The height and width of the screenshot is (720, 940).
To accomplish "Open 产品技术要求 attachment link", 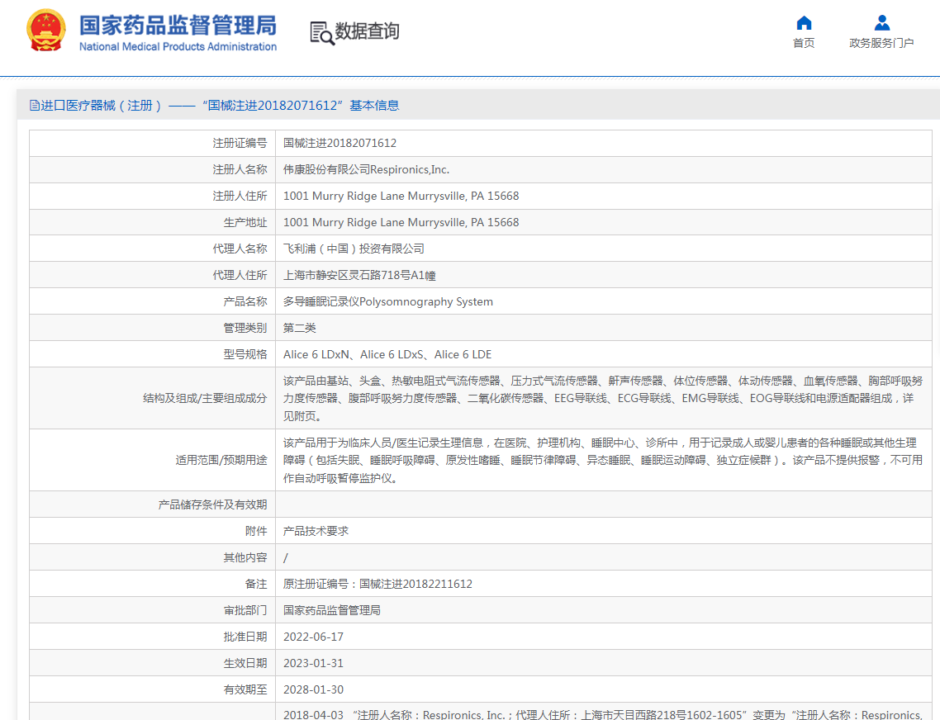I will click(x=316, y=531).
